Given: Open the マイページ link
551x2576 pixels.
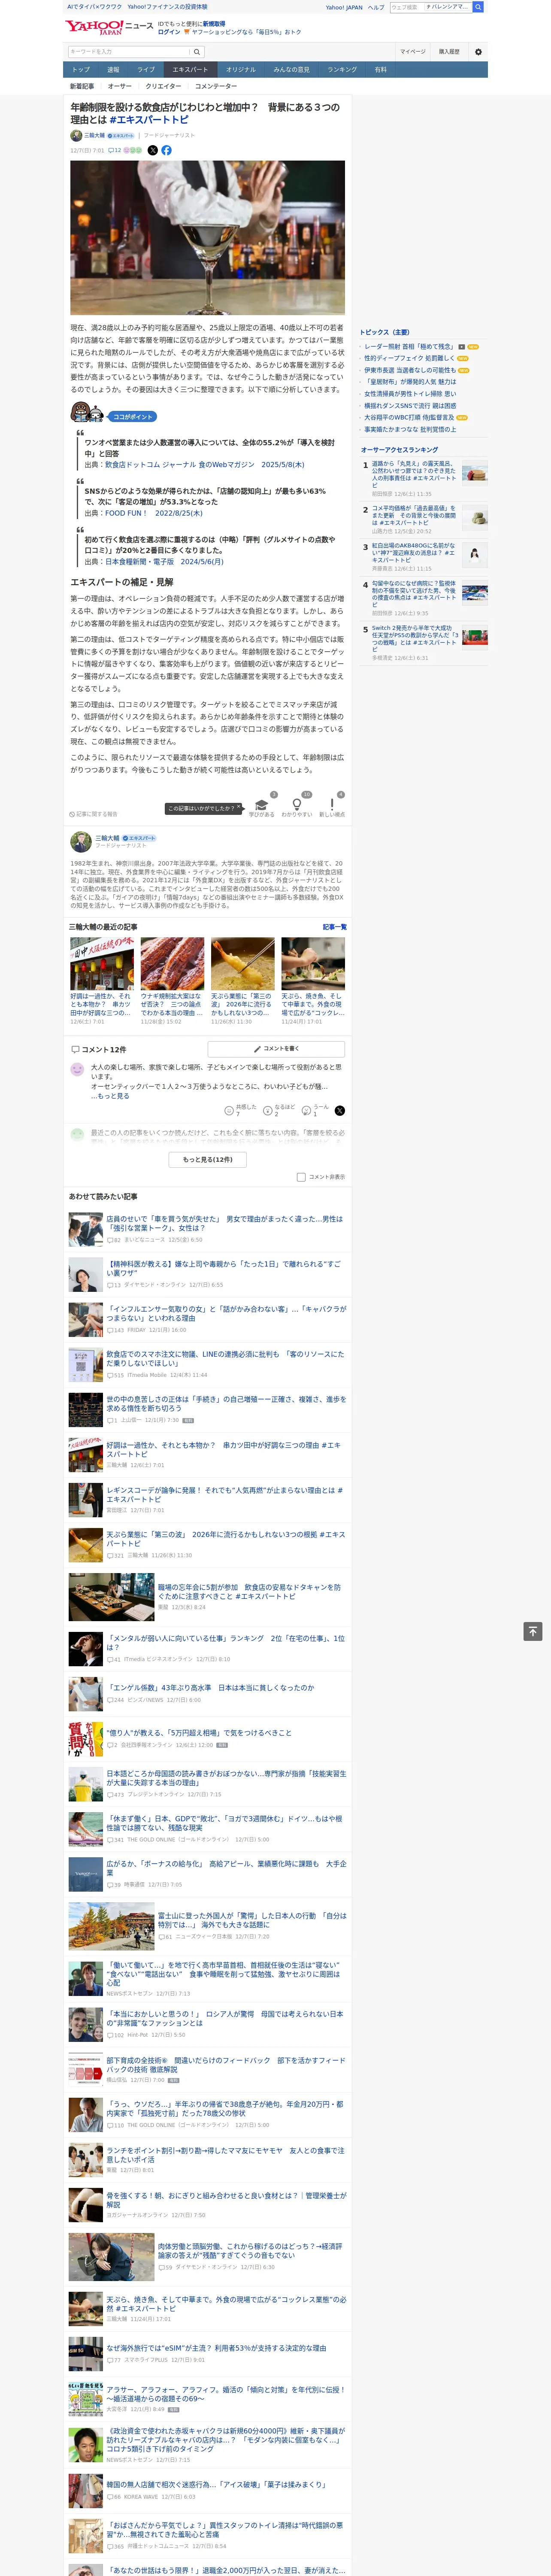Looking at the screenshot, I should click(x=413, y=52).
